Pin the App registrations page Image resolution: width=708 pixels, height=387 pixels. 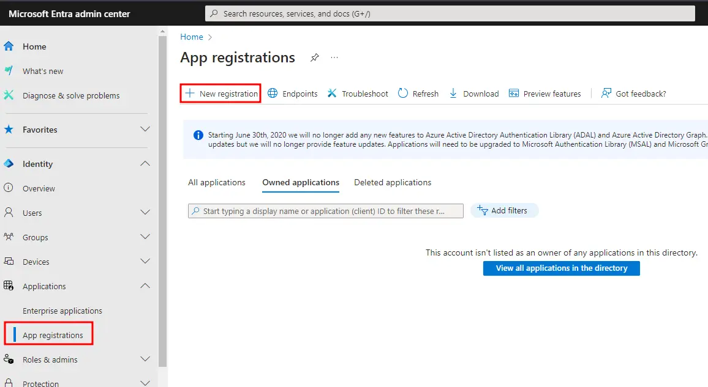tap(315, 57)
